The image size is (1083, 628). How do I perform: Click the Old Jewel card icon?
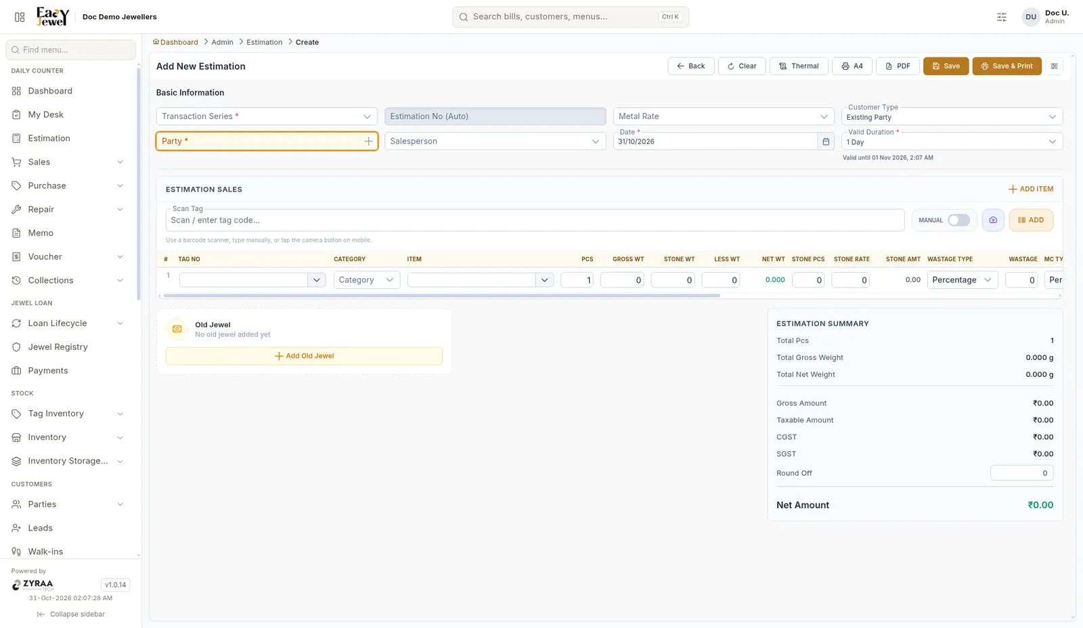coord(177,329)
